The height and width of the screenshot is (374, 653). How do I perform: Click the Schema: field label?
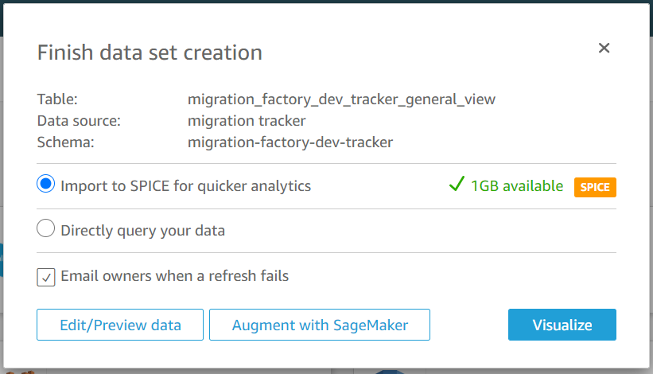coord(66,142)
